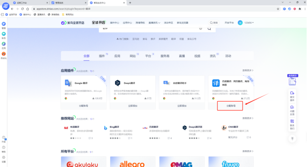This screenshot has width=307, height=167.
Task: Click the browser home icon
Action: coord(28,9)
